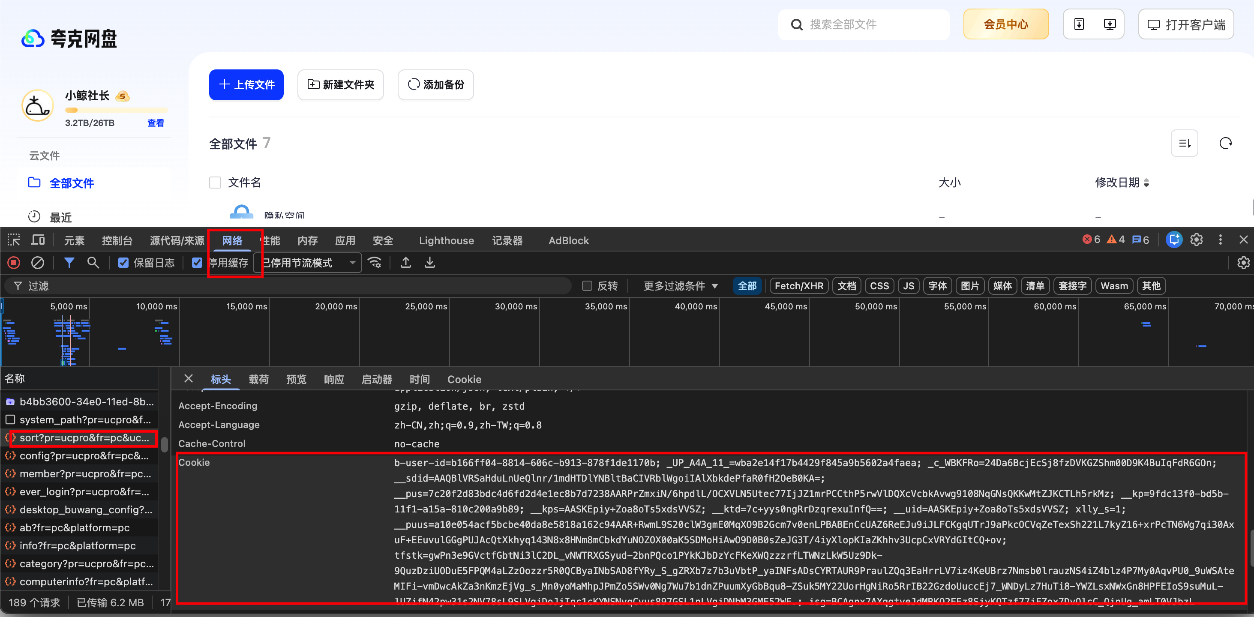Click the export HAR download arrow icon

coord(429,263)
